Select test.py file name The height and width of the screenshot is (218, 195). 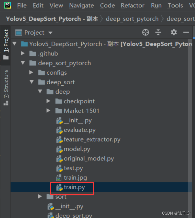(73, 168)
